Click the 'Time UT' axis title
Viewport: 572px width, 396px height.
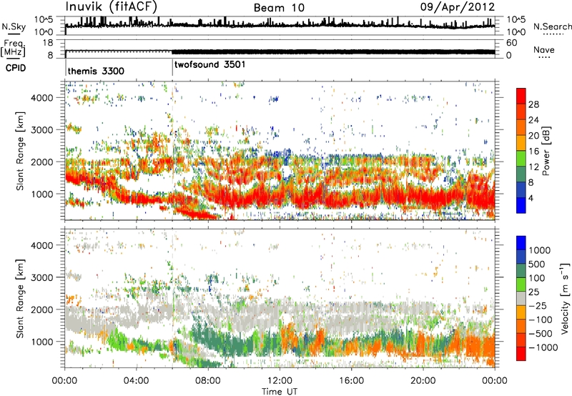280,391
